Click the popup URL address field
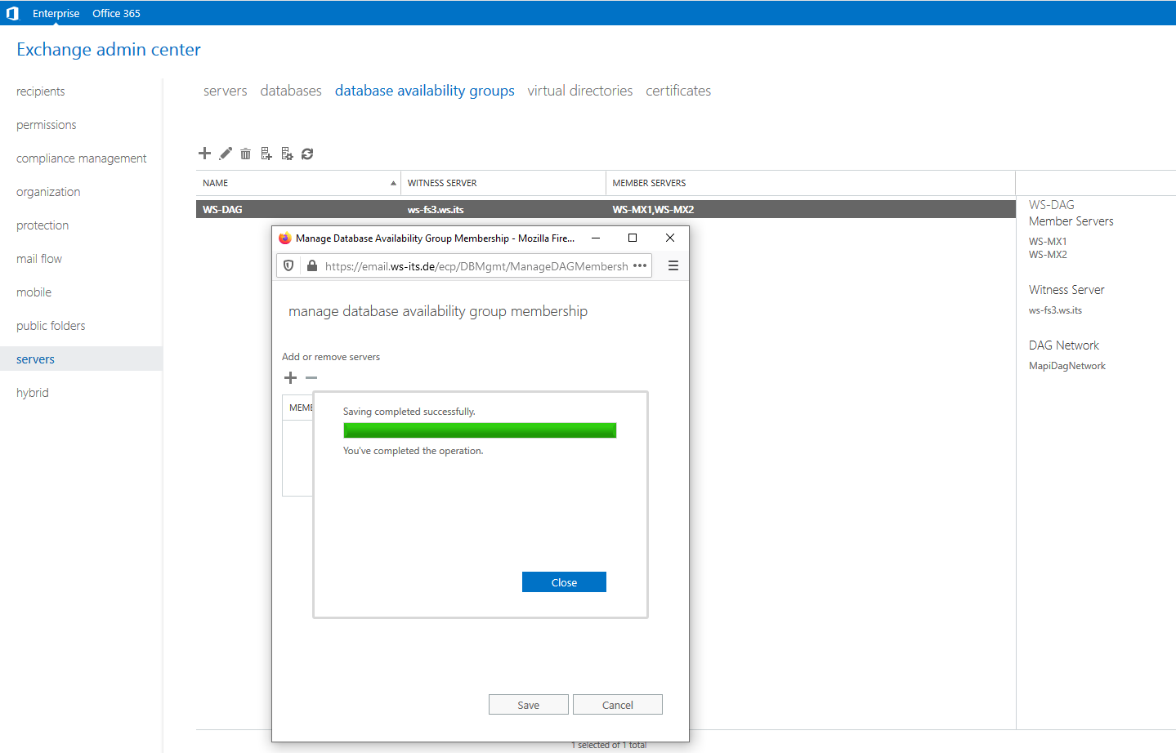 click(476, 266)
